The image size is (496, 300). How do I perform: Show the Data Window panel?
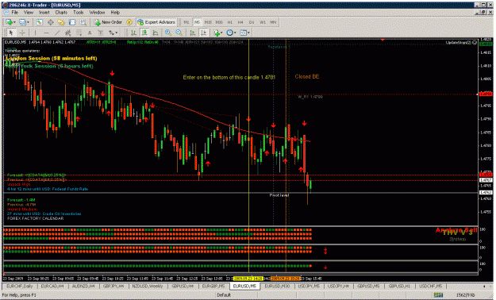[50, 22]
